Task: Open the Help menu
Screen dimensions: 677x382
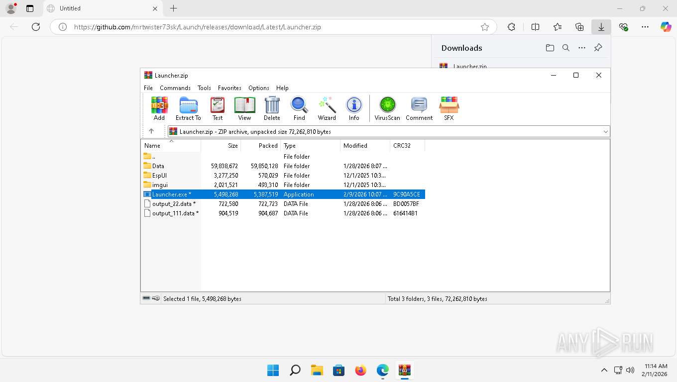Action: (282, 88)
